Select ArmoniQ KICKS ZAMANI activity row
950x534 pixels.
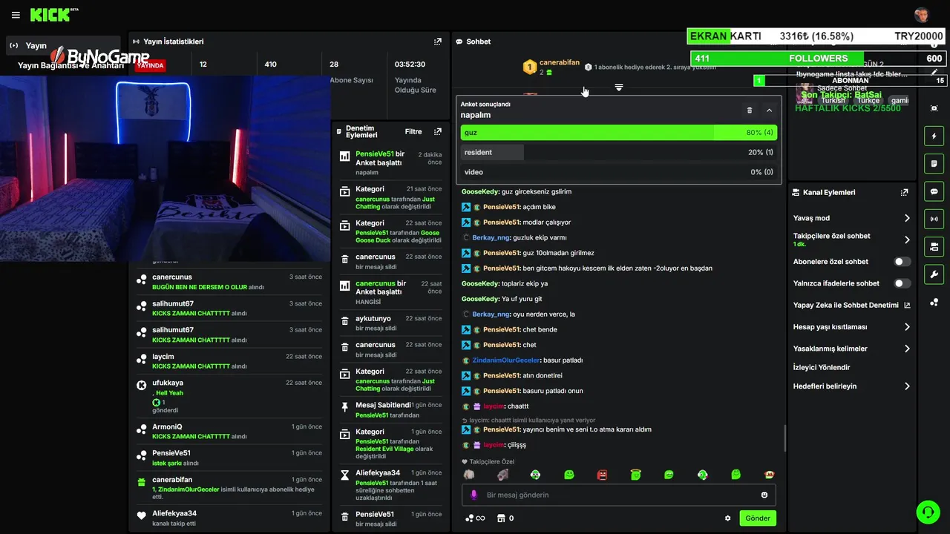click(229, 431)
